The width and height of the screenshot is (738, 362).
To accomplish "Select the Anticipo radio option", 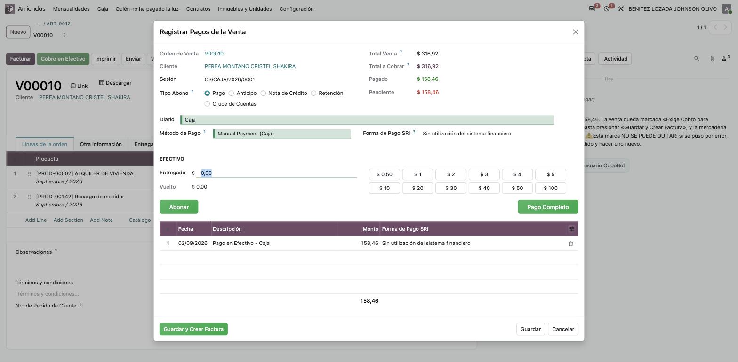I will pyautogui.click(x=231, y=93).
